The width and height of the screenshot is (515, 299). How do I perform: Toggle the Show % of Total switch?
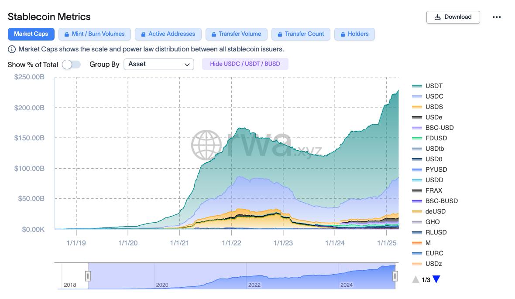71,65
